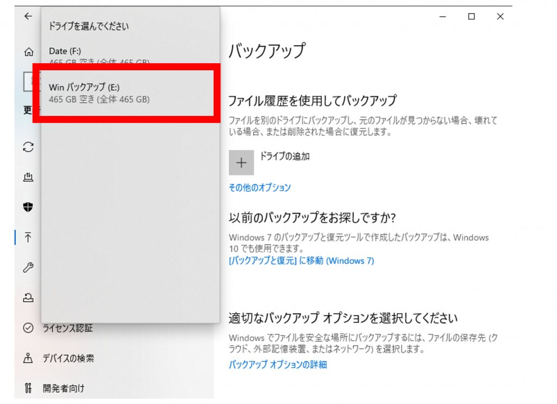Select the Backup up-arrow sidebar icon
Screen dimensions: 557x404
click(x=28, y=237)
